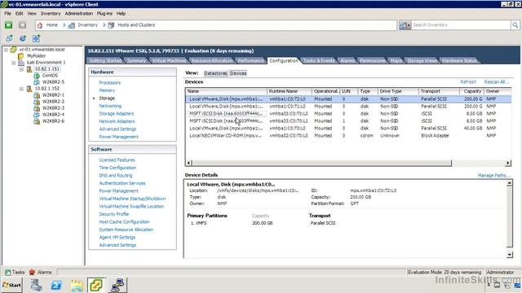Viewport: 522px width, 293px height.
Task: Select the CentOS virtual machine icon
Action: 37,76
